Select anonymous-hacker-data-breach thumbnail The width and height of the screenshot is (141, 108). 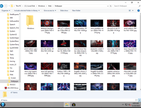coord(80,44)
